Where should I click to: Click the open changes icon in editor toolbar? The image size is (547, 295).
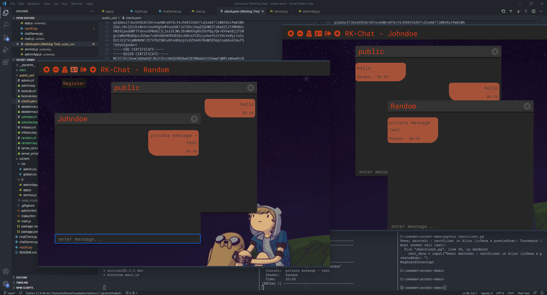pyautogui.click(x=503, y=11)
